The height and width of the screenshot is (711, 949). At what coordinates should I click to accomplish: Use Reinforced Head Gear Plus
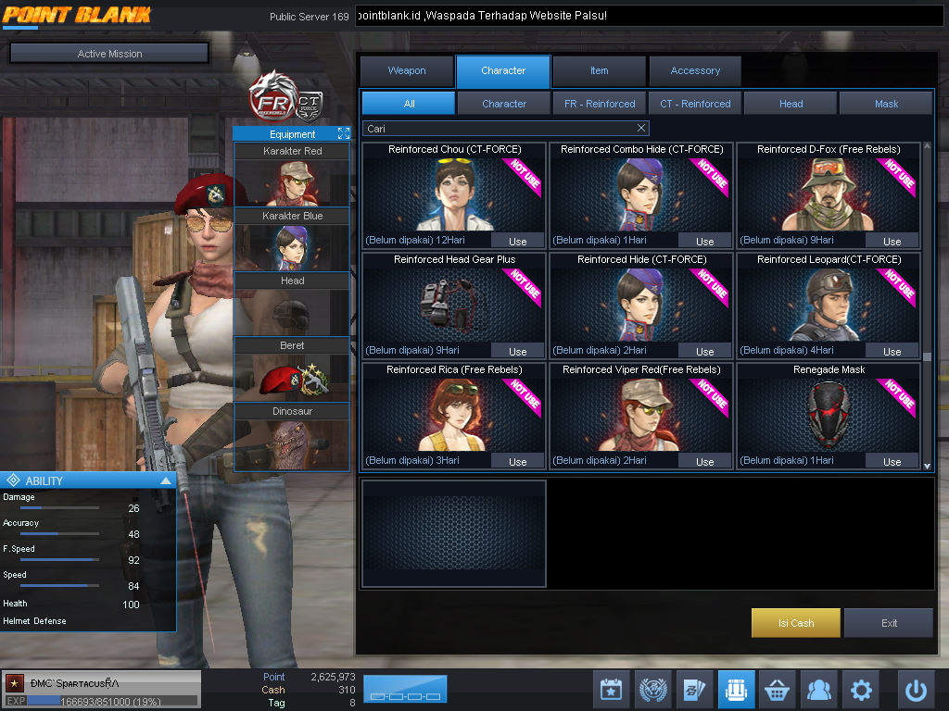(517, 351)
